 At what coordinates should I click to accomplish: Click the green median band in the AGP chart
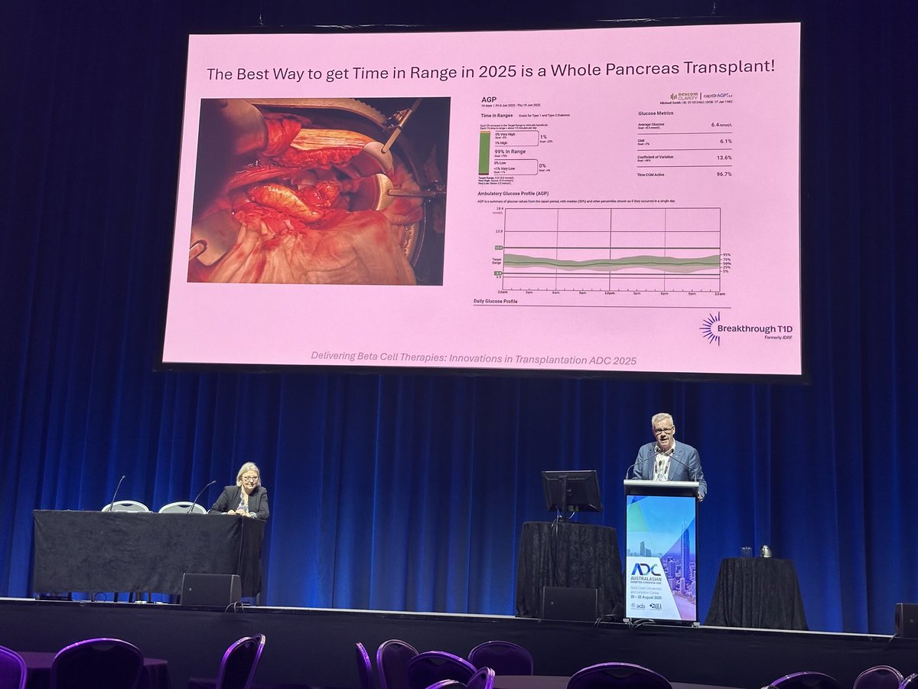[612, 263]
